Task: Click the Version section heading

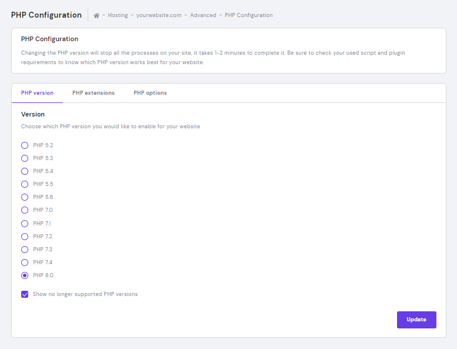Action: point(33,114)
